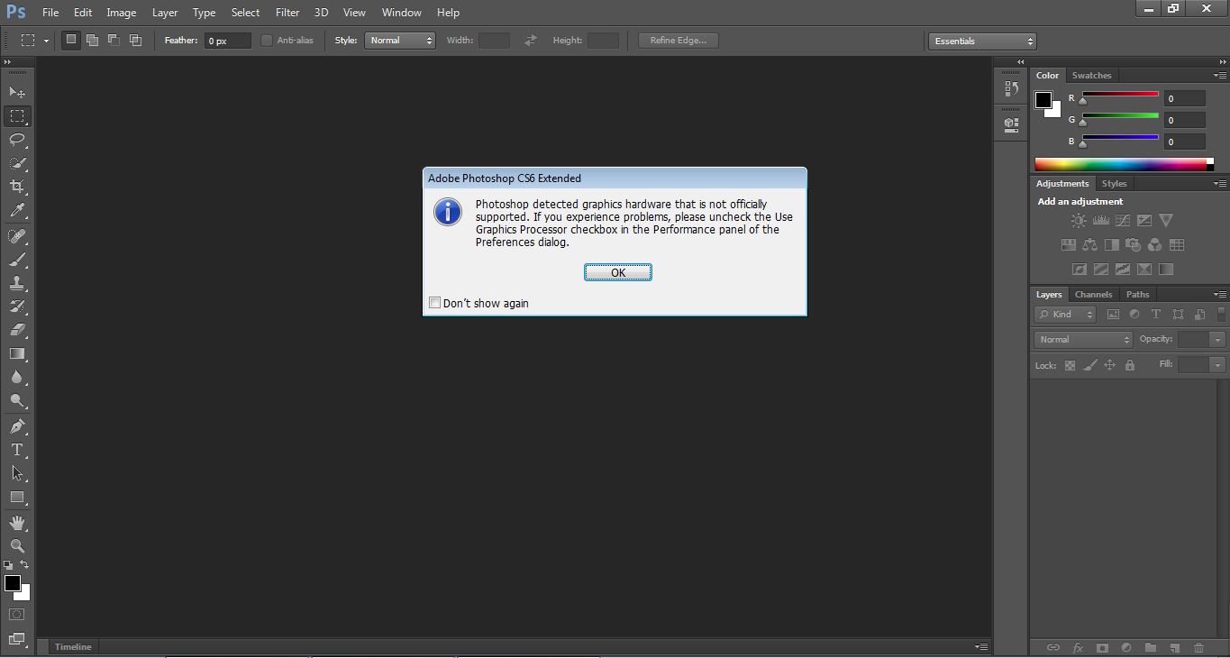Screen dimensions: 1230x658
Task: Open the Kind layer filter dropdown
Action: coord(1065,315)
